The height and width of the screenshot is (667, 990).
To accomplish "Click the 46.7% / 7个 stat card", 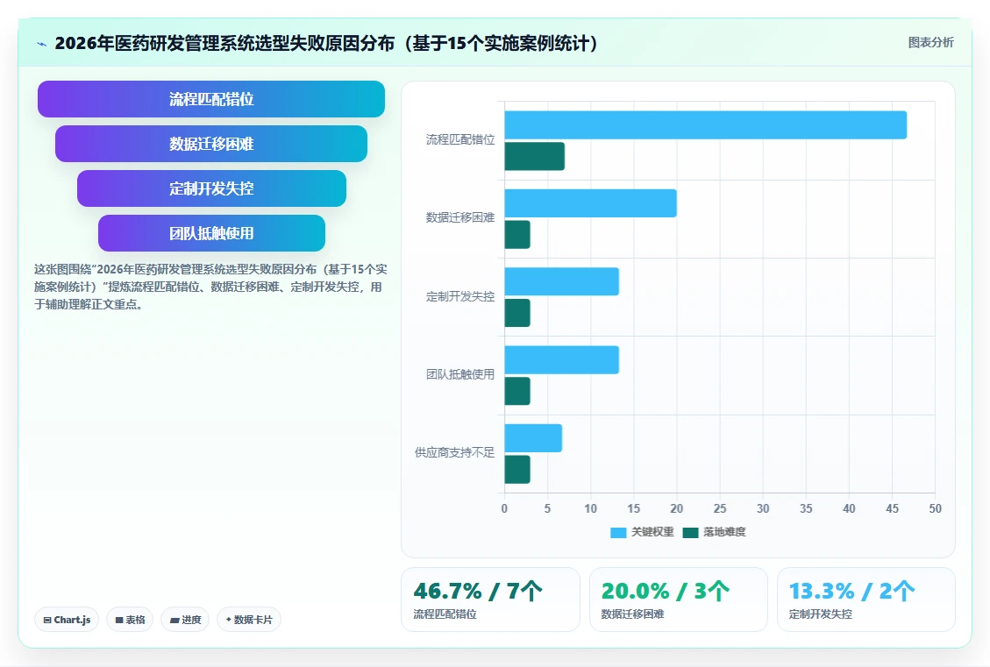I will [490, 600].
